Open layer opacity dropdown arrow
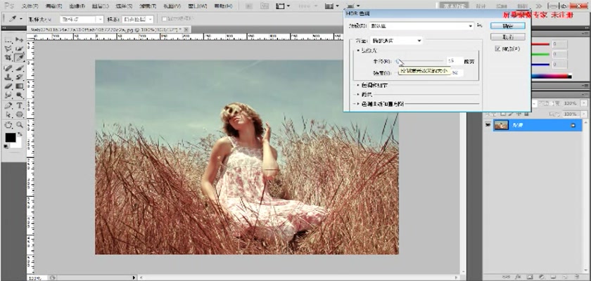The width and height of the screenshot is (591, 281). (584, 103)
